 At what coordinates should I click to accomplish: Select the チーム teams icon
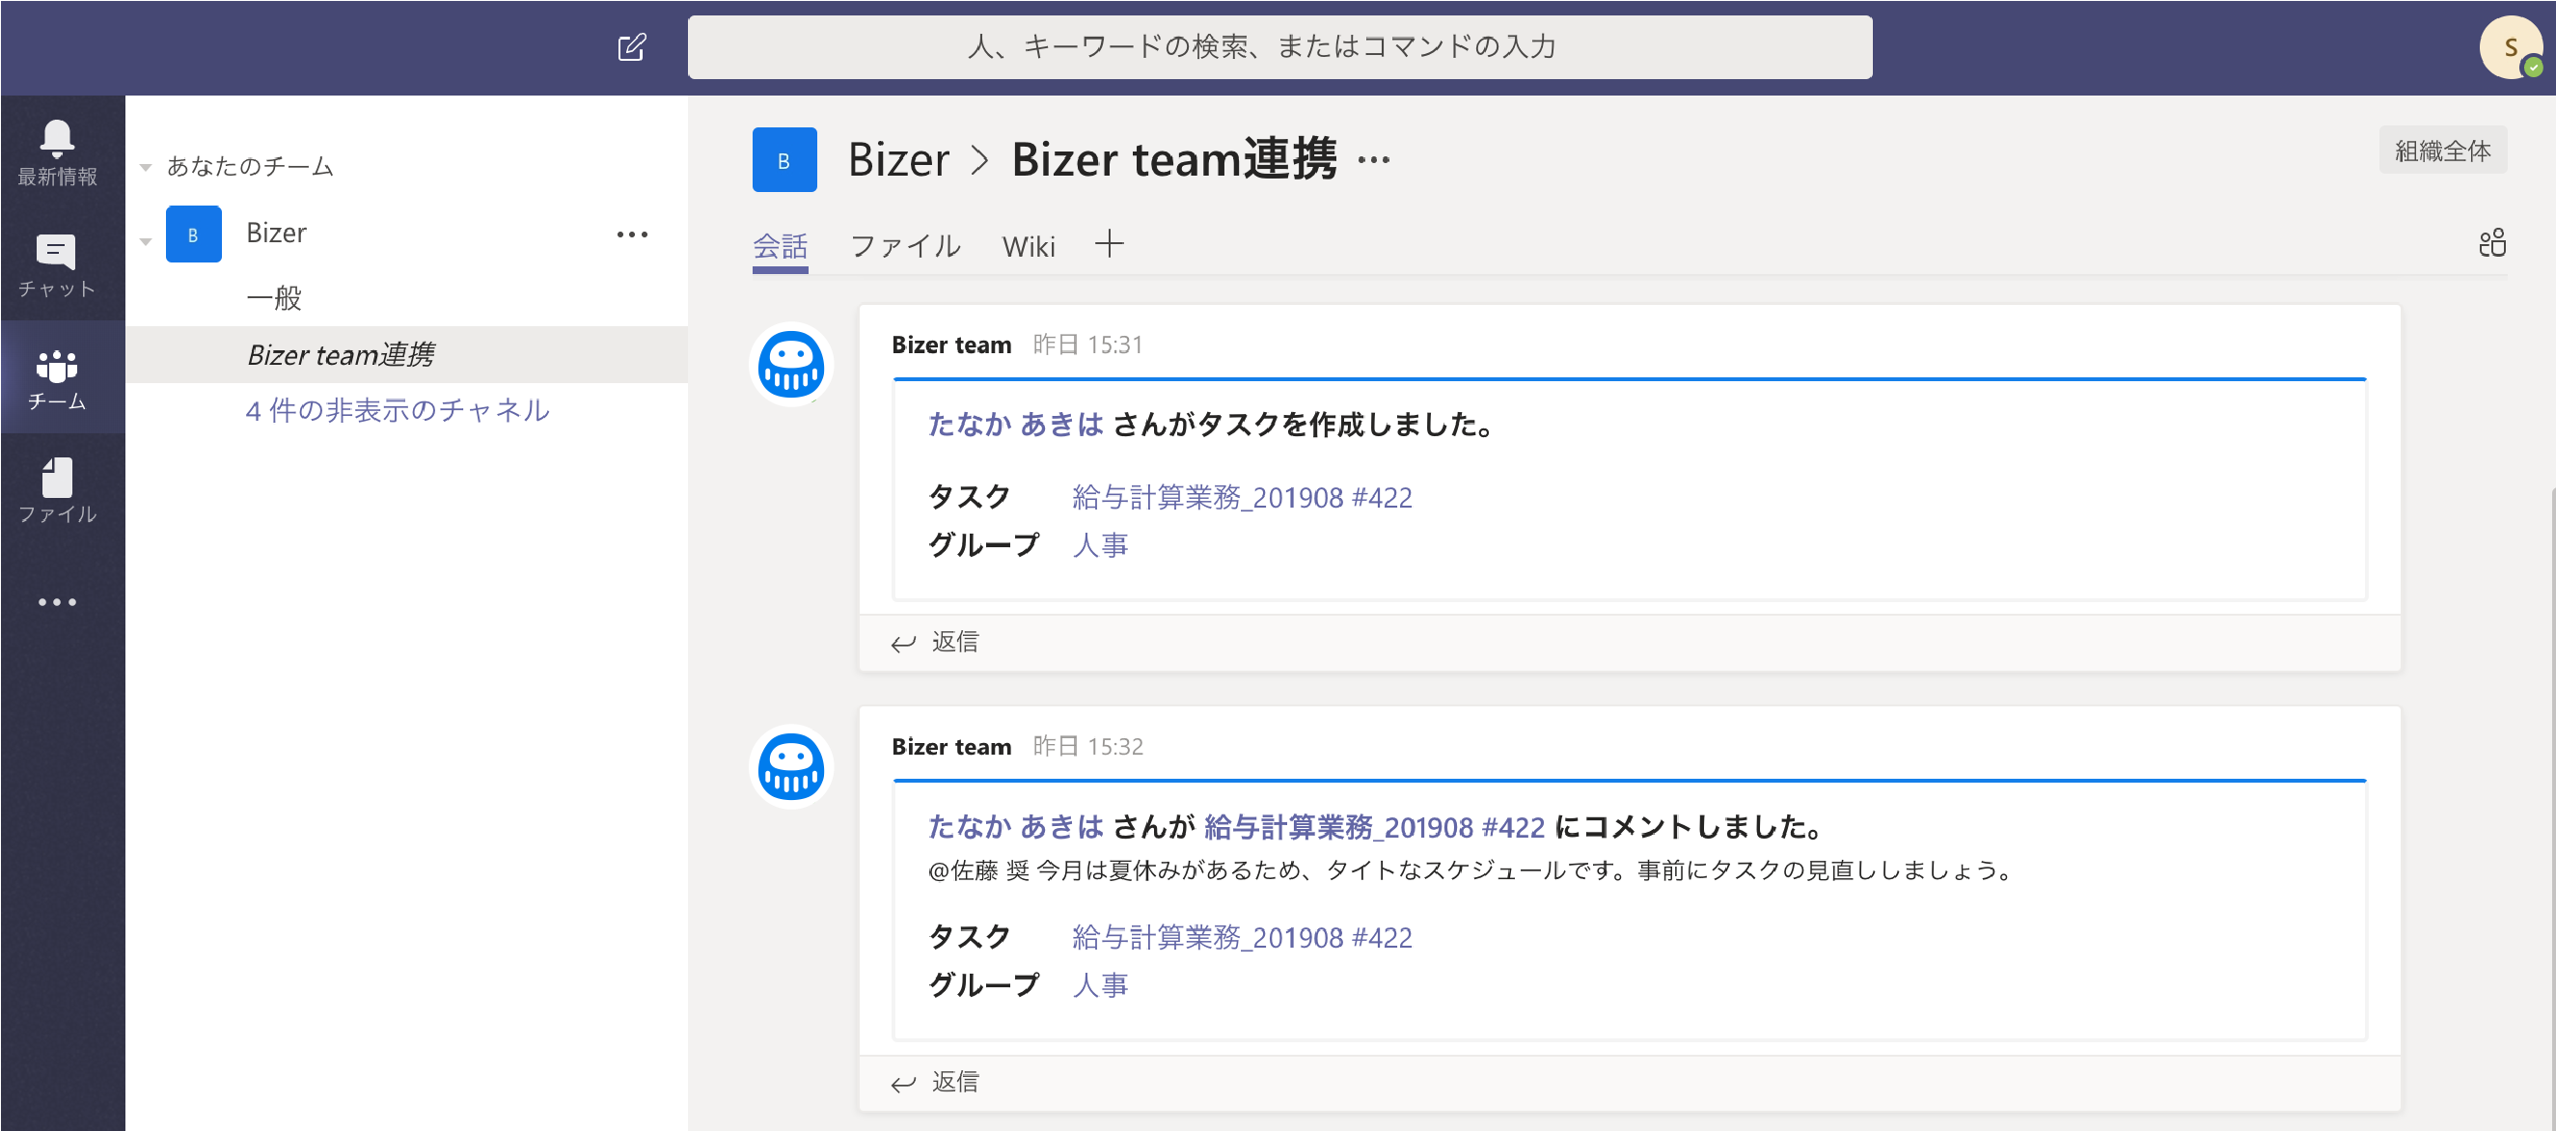coord(57,378)
